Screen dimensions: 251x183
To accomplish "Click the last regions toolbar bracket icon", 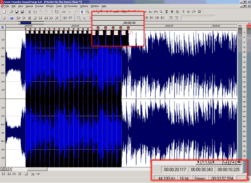I will coord(162,18).
